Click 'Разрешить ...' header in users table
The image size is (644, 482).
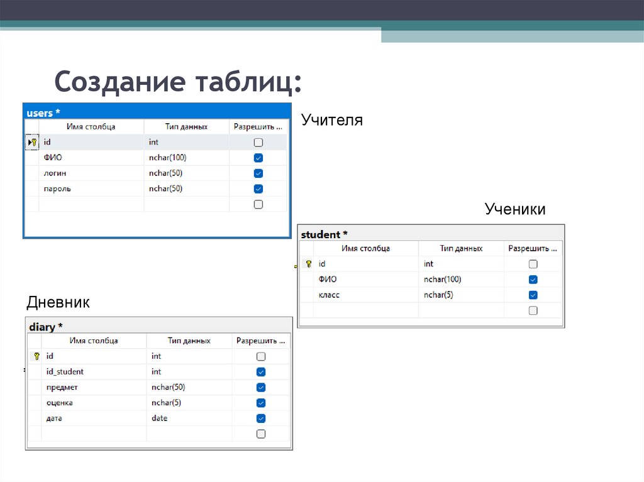(258, 126)
